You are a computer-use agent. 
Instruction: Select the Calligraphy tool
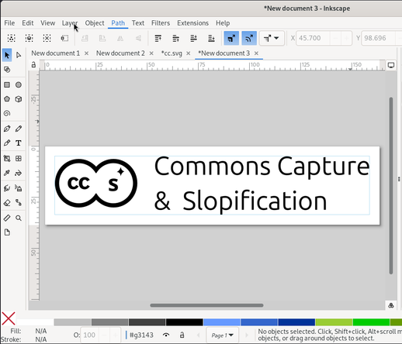tap(7, 143)
